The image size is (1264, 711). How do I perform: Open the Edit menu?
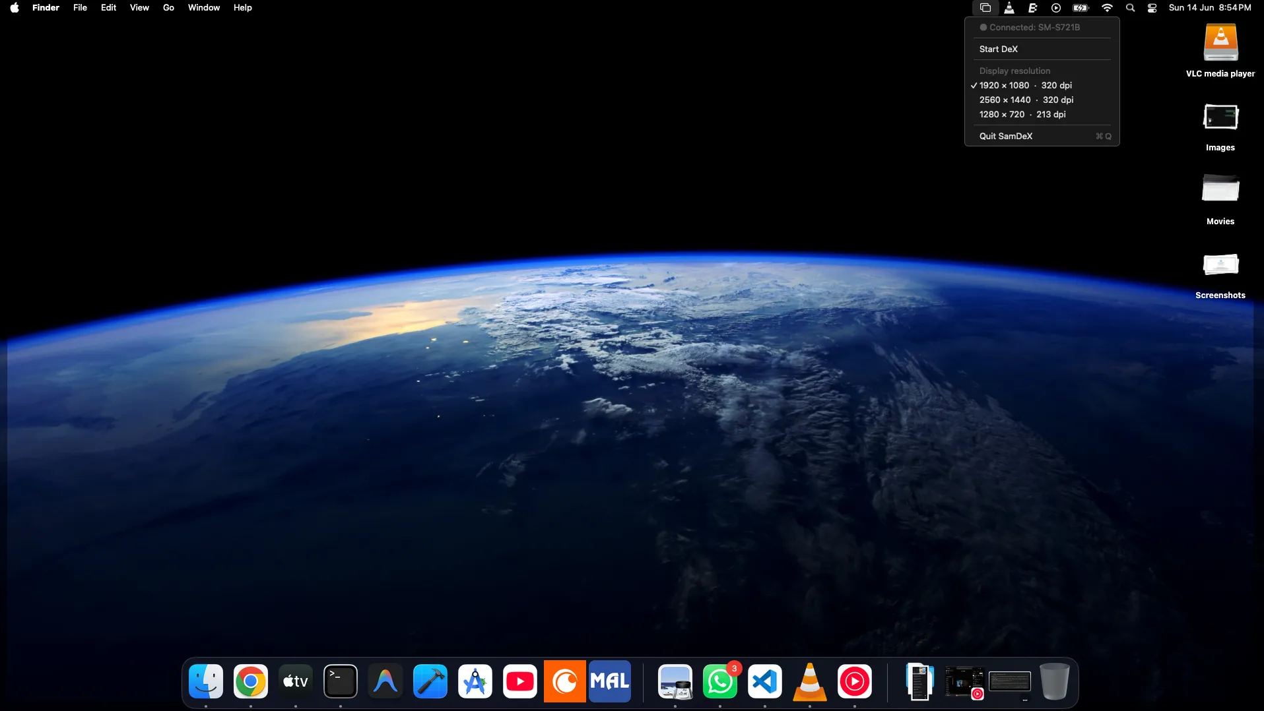pos(108,8)
